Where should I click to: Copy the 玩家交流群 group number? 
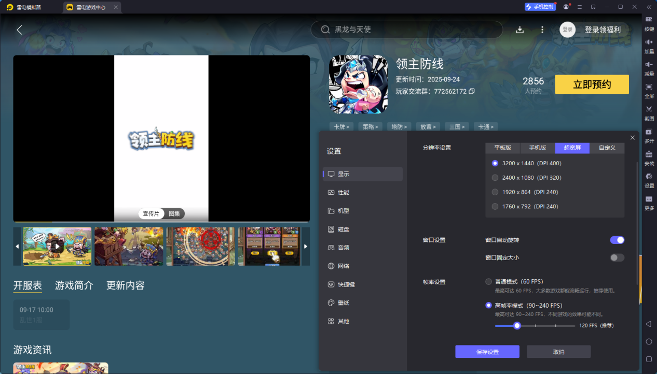[471, 91]
